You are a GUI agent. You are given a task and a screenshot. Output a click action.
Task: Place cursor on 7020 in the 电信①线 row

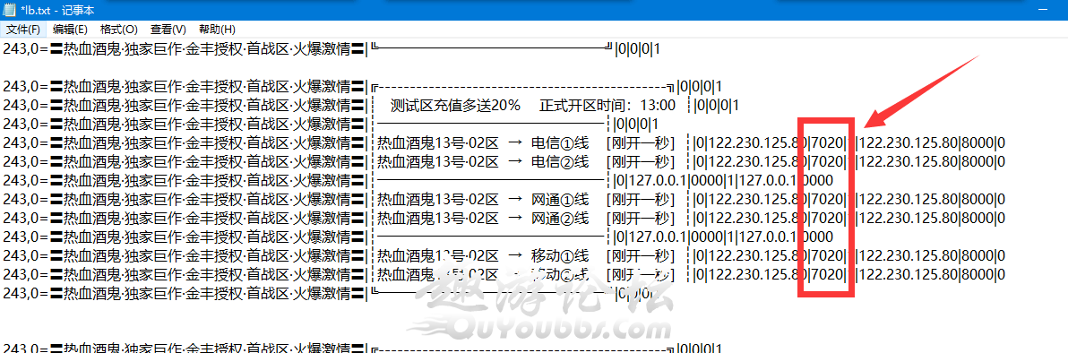[x=828, y=143]
